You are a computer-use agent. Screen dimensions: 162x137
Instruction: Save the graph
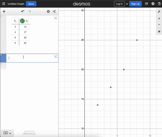[x=31, y=4]
